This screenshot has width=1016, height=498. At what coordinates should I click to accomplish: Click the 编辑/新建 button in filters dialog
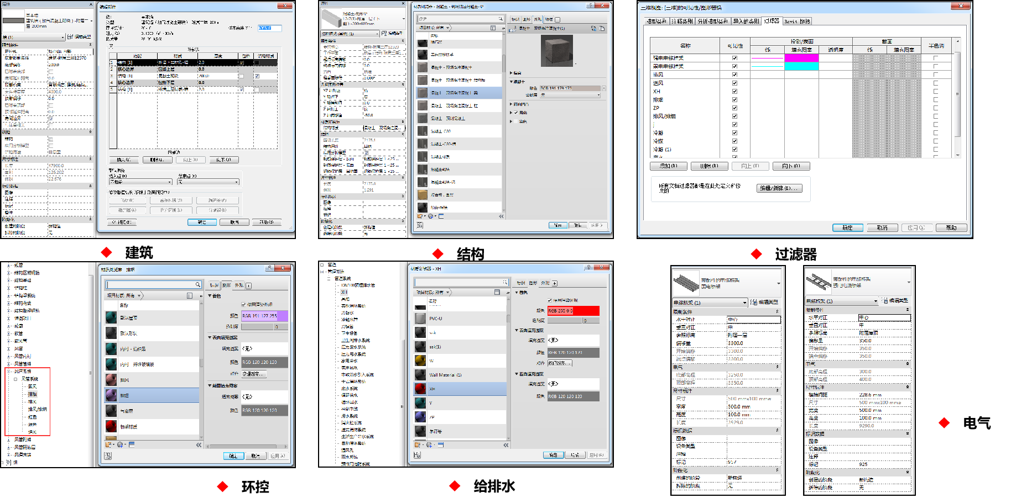[779, 188]
